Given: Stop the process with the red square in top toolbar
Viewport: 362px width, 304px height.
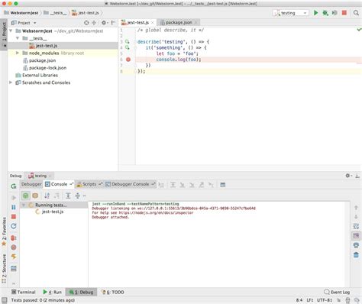Looking at the screenshot, I should point(344,13).
